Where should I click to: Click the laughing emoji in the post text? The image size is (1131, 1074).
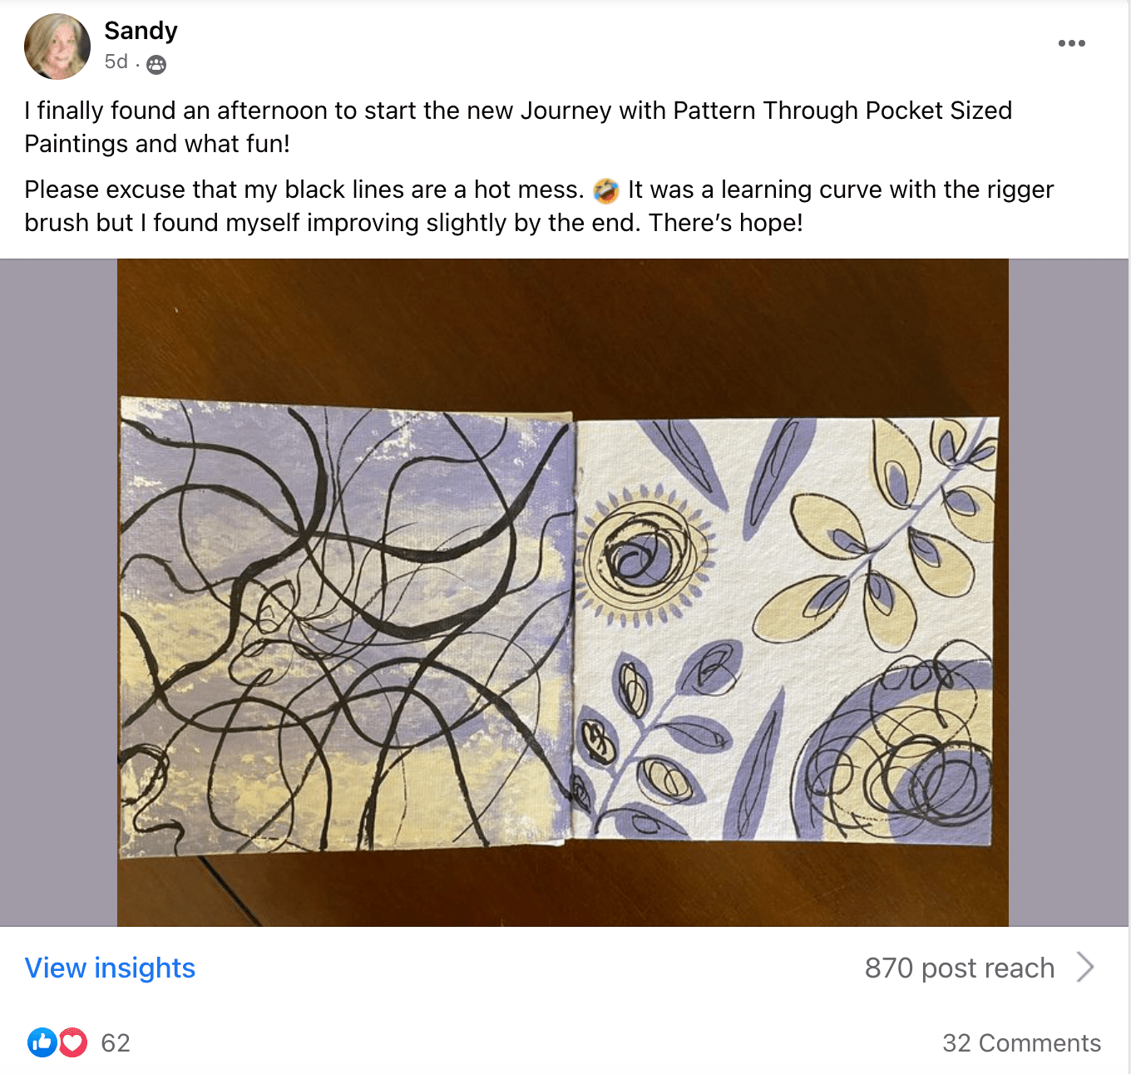[x=606, y=190]
